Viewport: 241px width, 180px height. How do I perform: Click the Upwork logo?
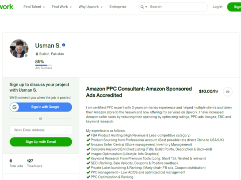(x=7, y=6)
